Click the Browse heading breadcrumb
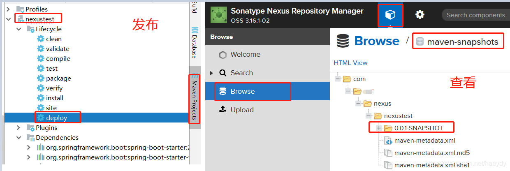Image resolution: width=510 pixels, height=171 pixels. (x=377, y=41)
